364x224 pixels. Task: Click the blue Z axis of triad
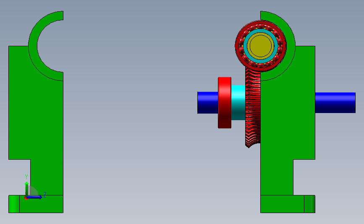(x=34, y=197)
